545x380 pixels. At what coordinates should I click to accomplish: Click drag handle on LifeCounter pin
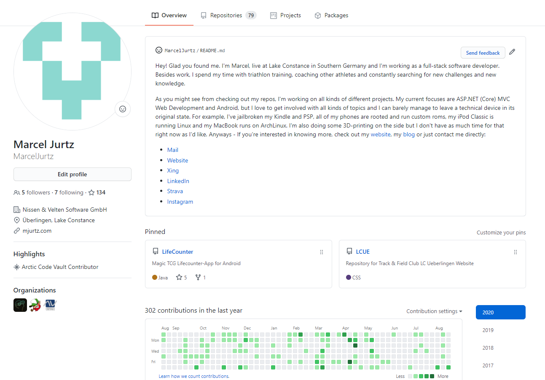pyautogui.click(x=322, y=252)
